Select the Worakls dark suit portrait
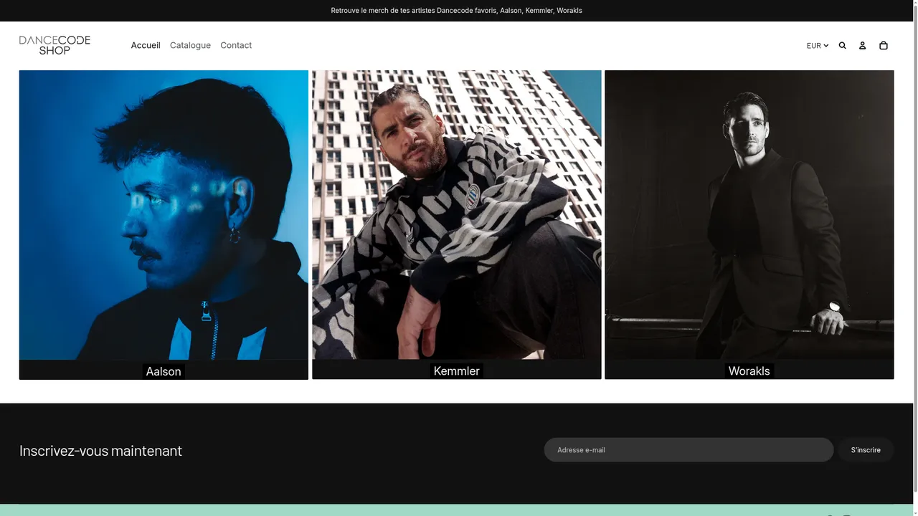This screenshot has height=516, width=918. pos(749,215)
